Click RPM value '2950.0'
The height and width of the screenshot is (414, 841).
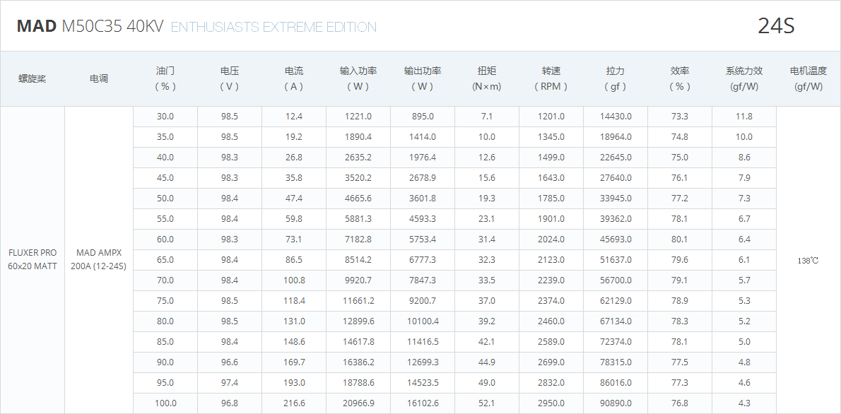click(x=551, y=403)
